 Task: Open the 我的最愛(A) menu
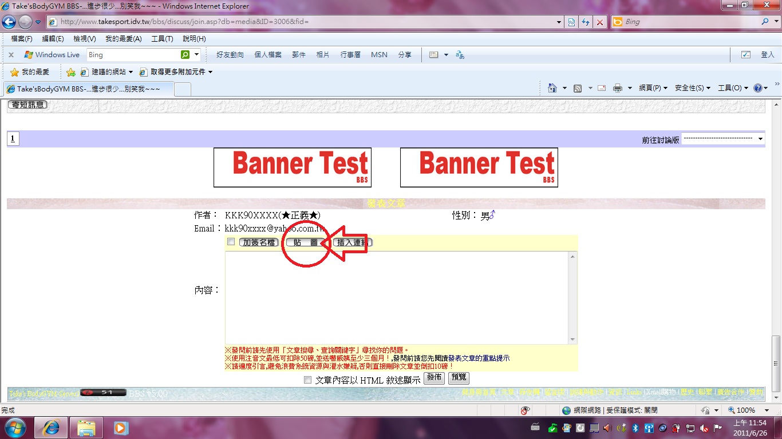pos(123,39)
